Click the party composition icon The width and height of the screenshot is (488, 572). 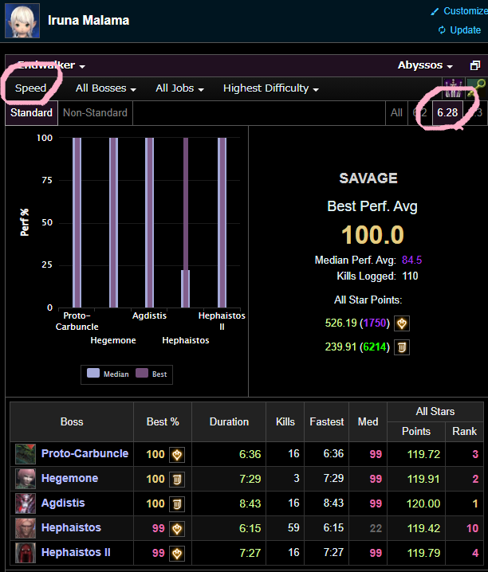click(454, 88)
